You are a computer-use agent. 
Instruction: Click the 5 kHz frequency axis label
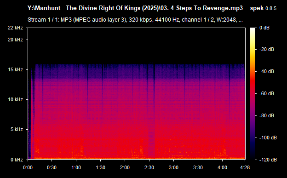[x=17, y=129]
